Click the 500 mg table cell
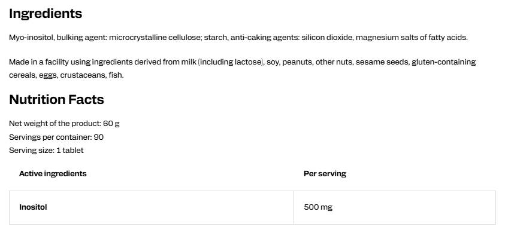The width and height of the screenshot is (505, 233). point(395,207)
